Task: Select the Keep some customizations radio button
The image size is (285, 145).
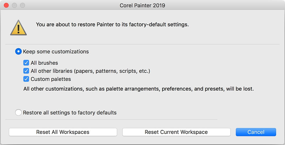Action: pyautogui.click(x=18, y=52)
